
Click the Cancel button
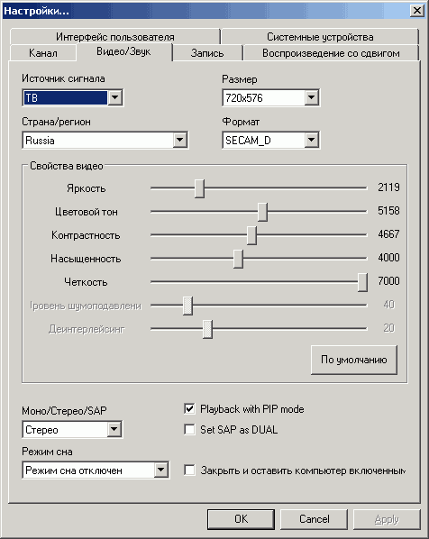(x=315, y=519)
